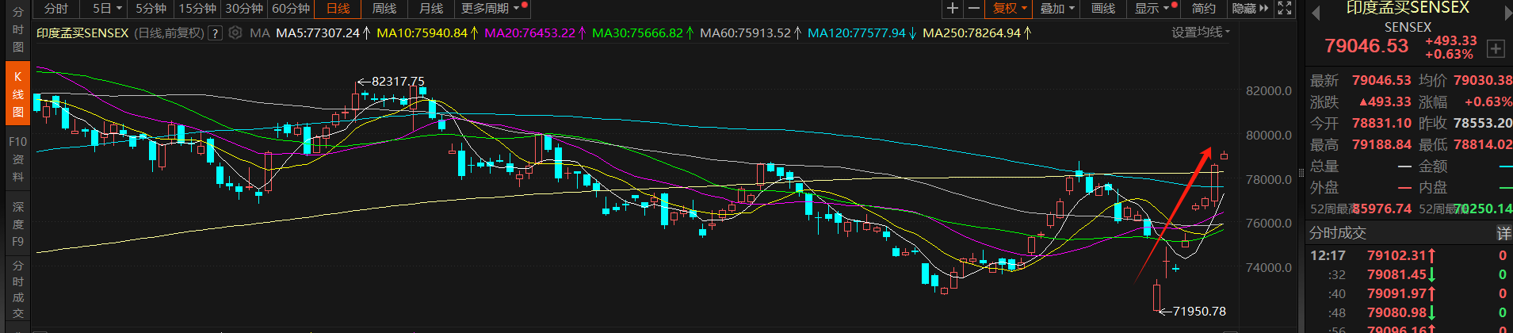Click the 画线 drawing button
The image size is (1513, 333).
point(1103,9)
